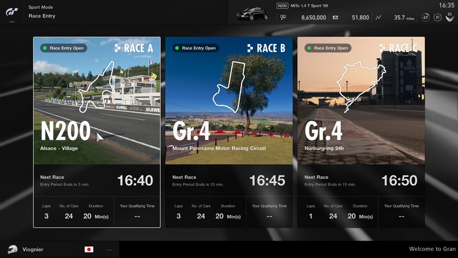Click the Japan flag icon
This screenshot has width=458, height=258.
(x=89, y=249)
